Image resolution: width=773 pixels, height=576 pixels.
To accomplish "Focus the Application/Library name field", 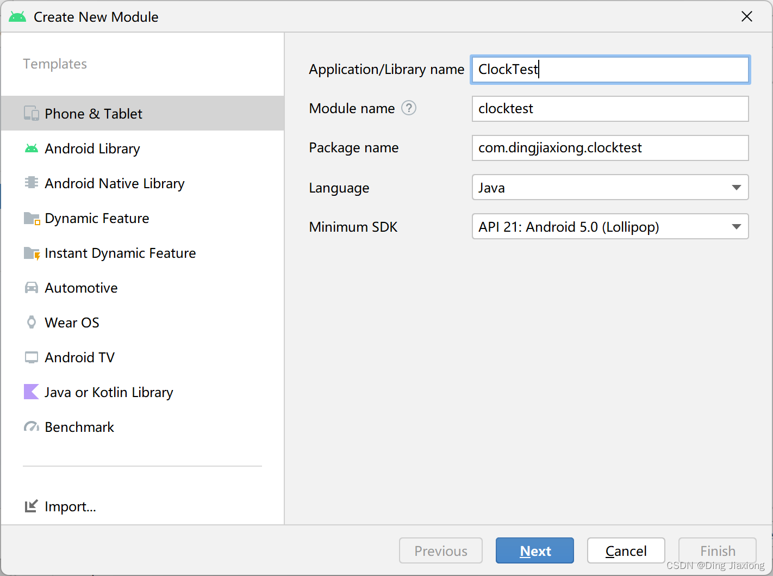I will pyautogui.click(x=610, y=70).
